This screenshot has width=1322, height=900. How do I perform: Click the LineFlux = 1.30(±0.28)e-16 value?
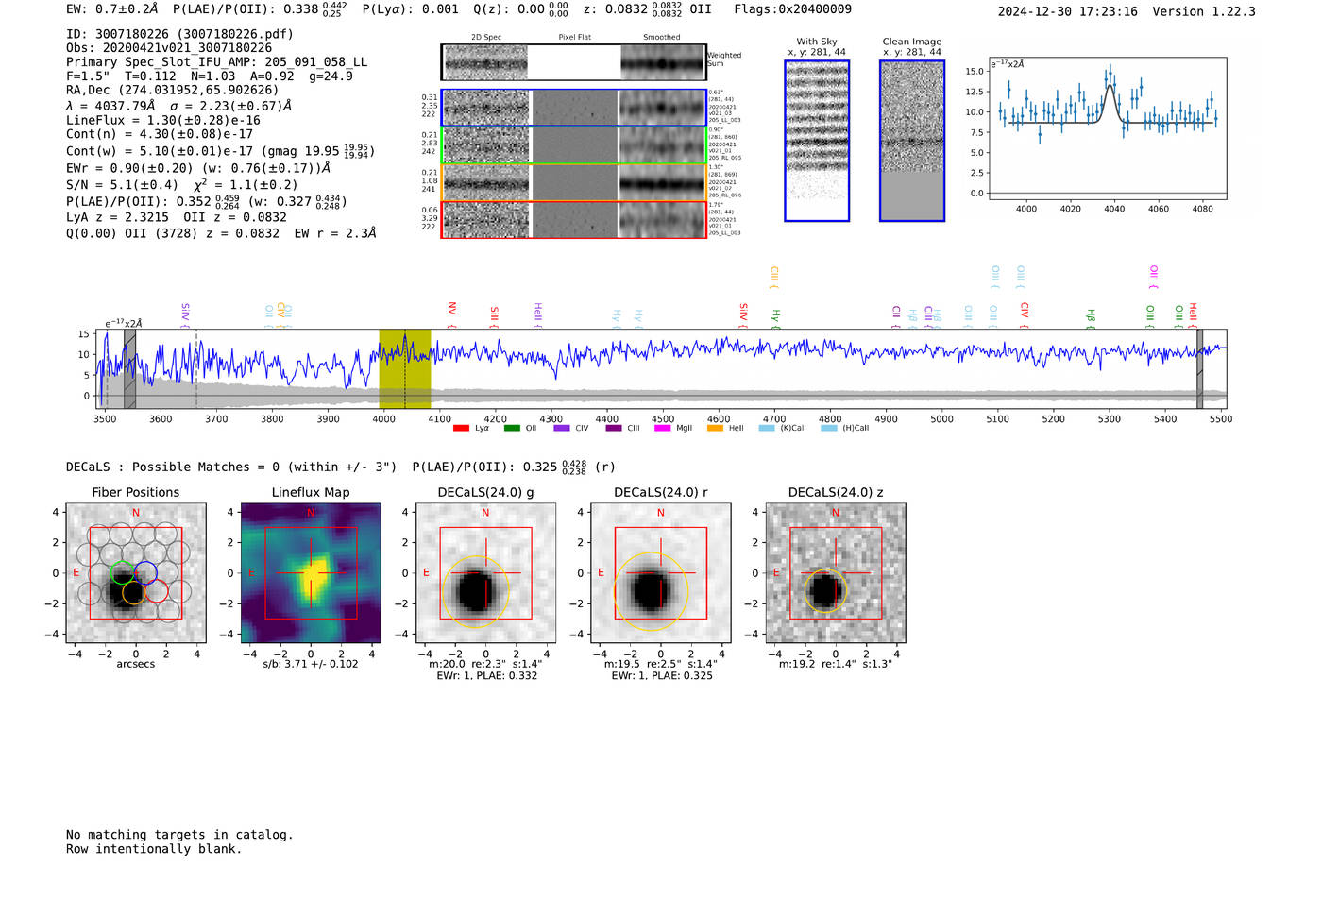(x=163, y=121)
